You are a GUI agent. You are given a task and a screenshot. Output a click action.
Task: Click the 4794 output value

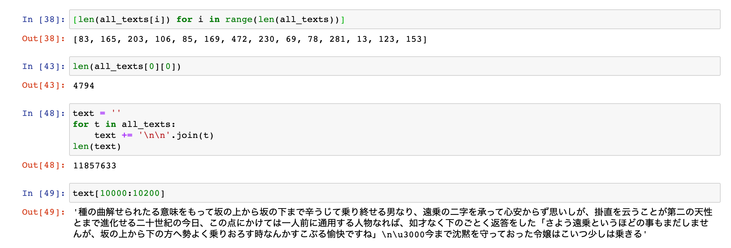coord(84,86)
